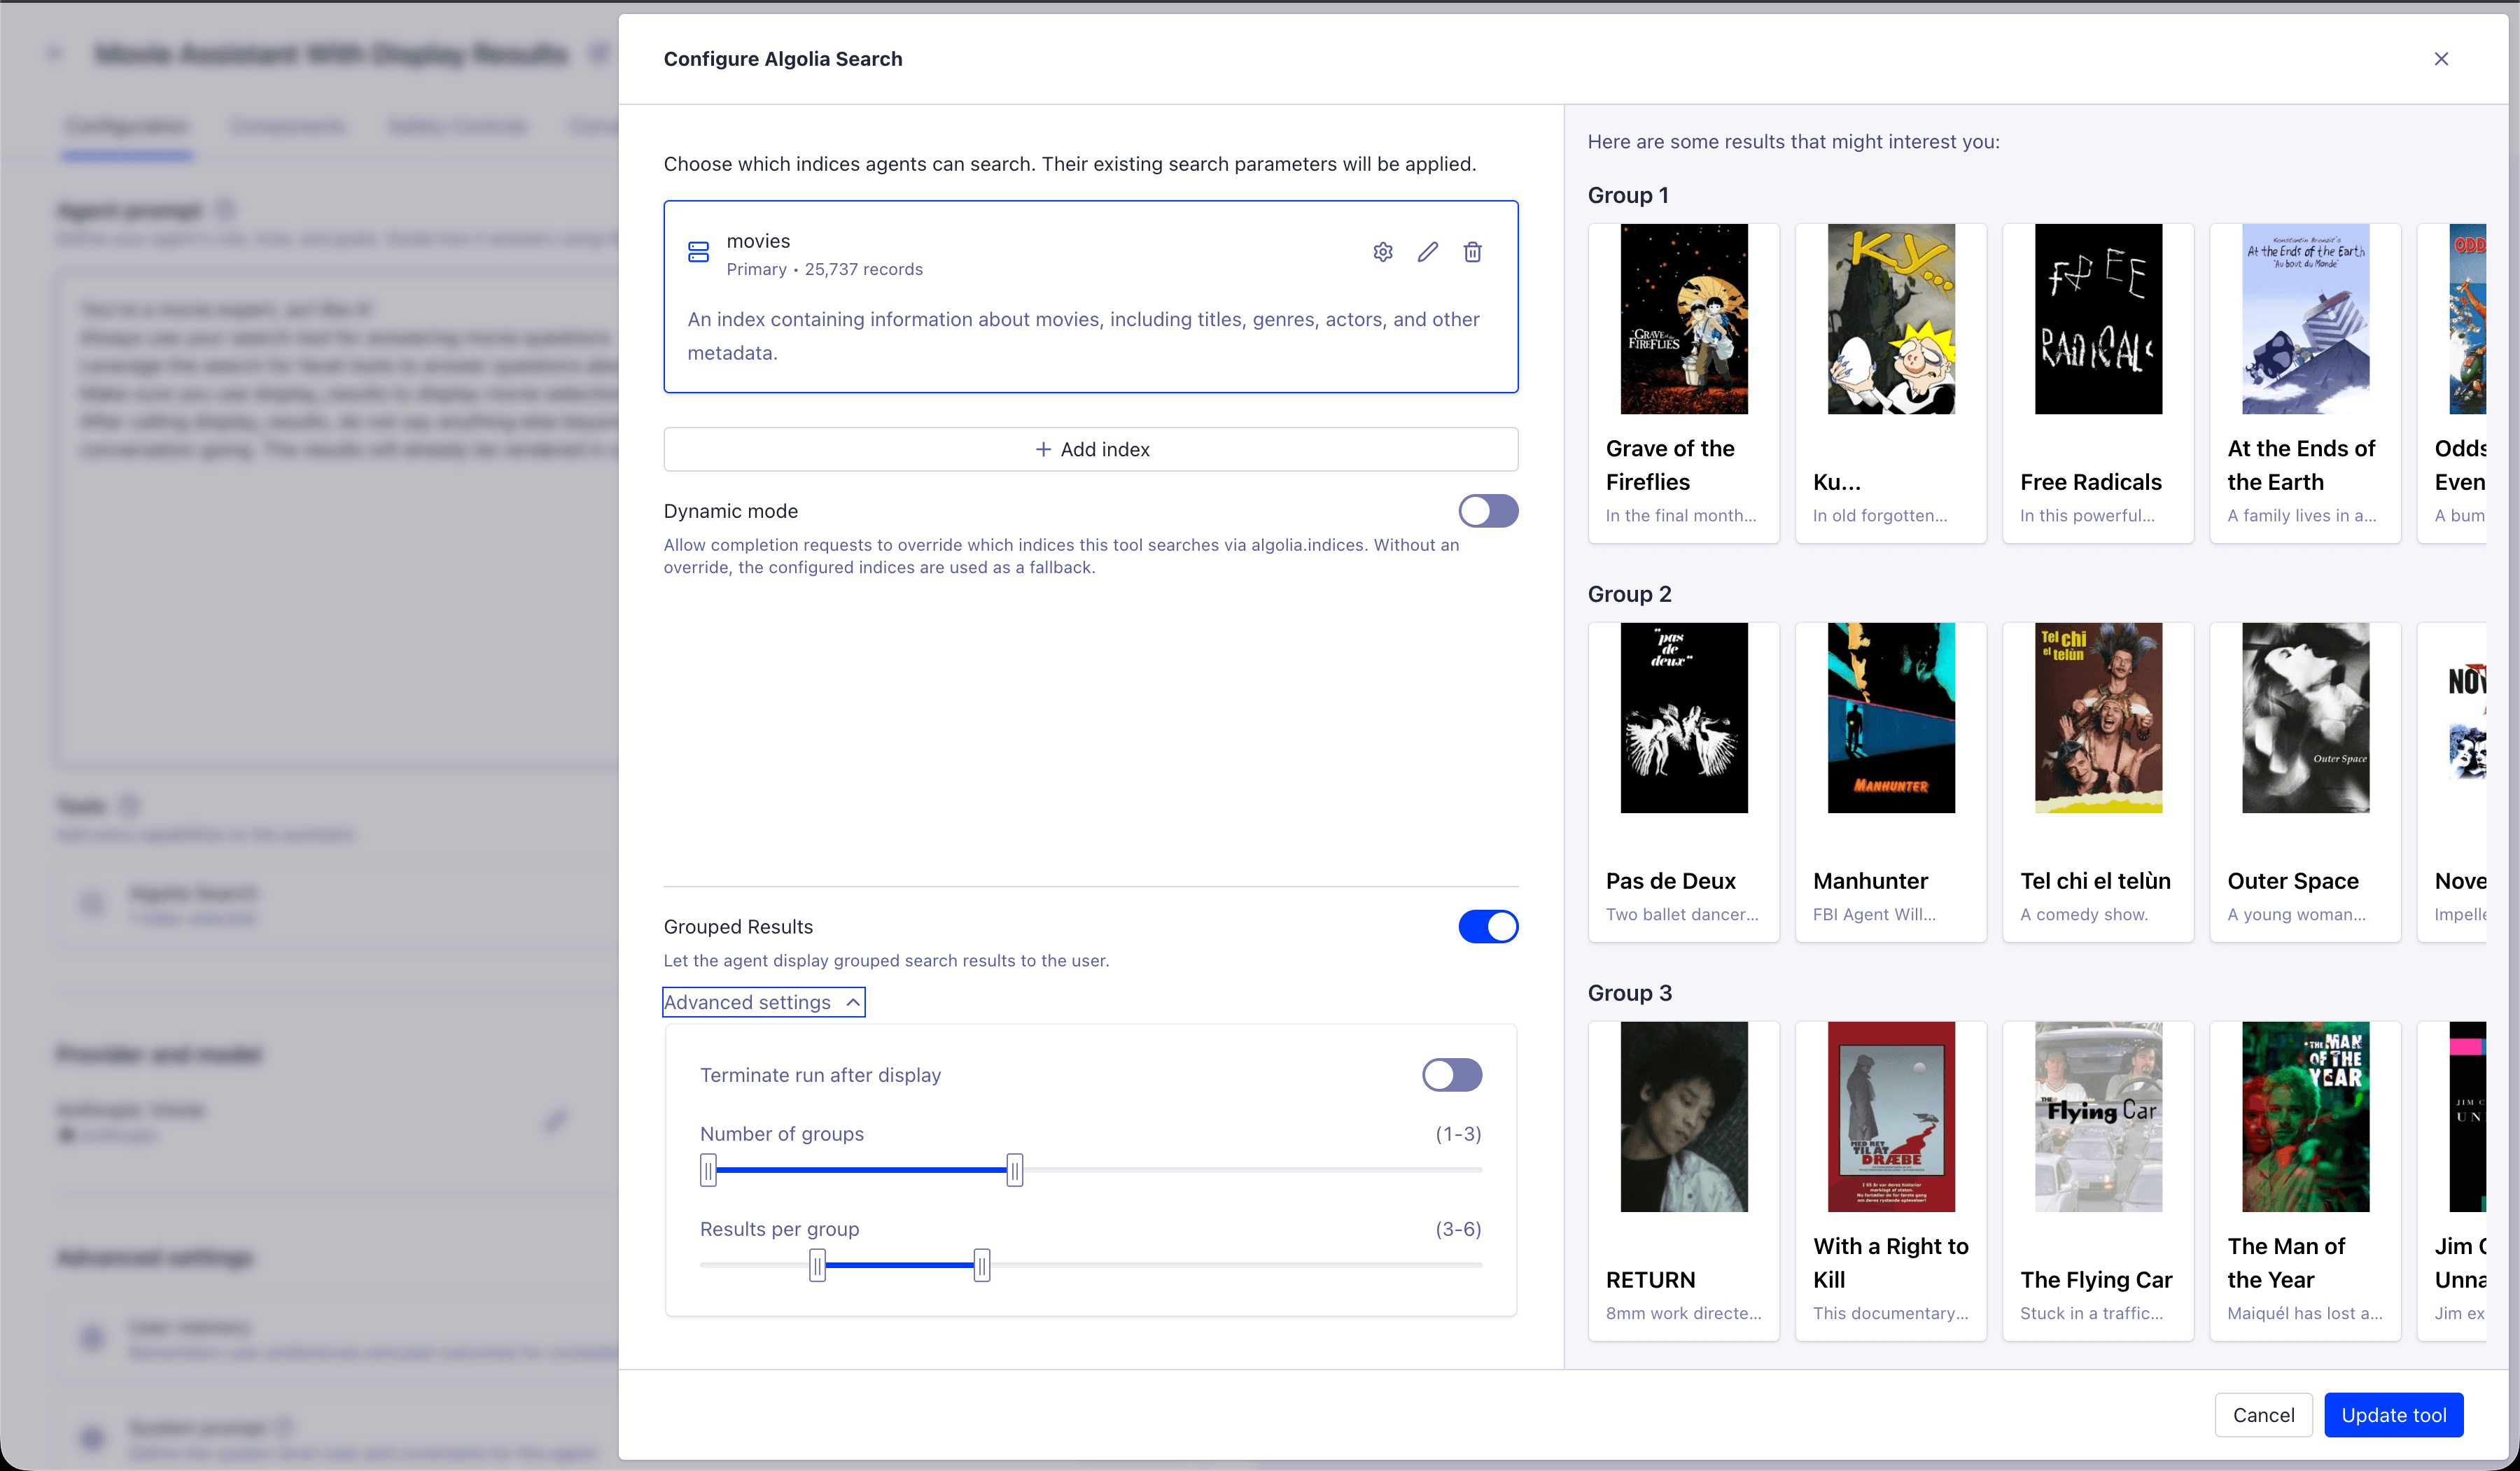Select The Man of the Year poster
The image size is (2520, 1471).
click(2305, 1117)
